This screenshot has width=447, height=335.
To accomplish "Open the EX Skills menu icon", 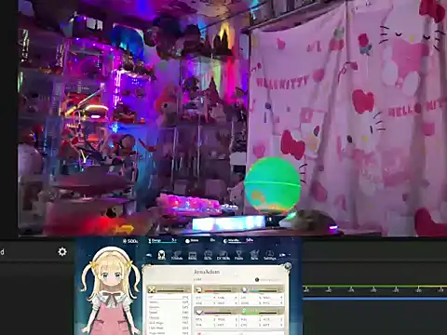I will (x=223, y=255).
